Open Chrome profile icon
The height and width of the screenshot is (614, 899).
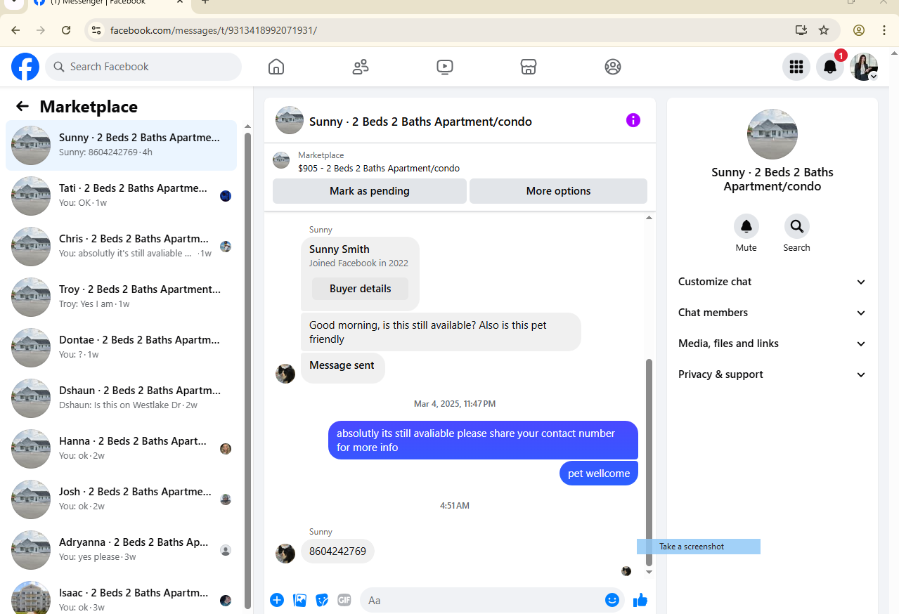pyautogui.click(x=859, y=30)
